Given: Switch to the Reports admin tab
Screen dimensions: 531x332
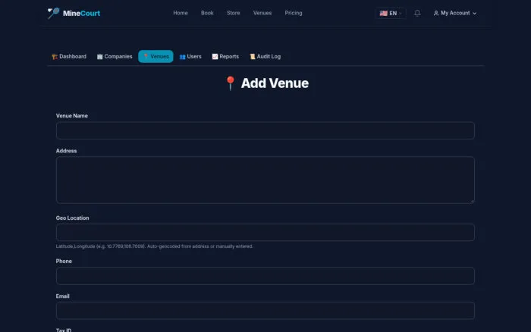Looking at the screenshot, I should tap(225, 57).
